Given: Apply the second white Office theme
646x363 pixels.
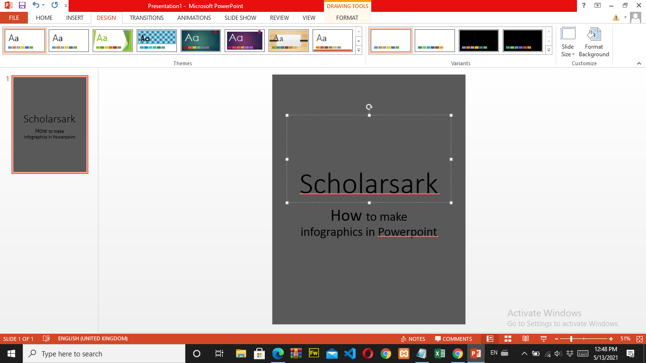Looking at the screenshot, I should (69, 41).
